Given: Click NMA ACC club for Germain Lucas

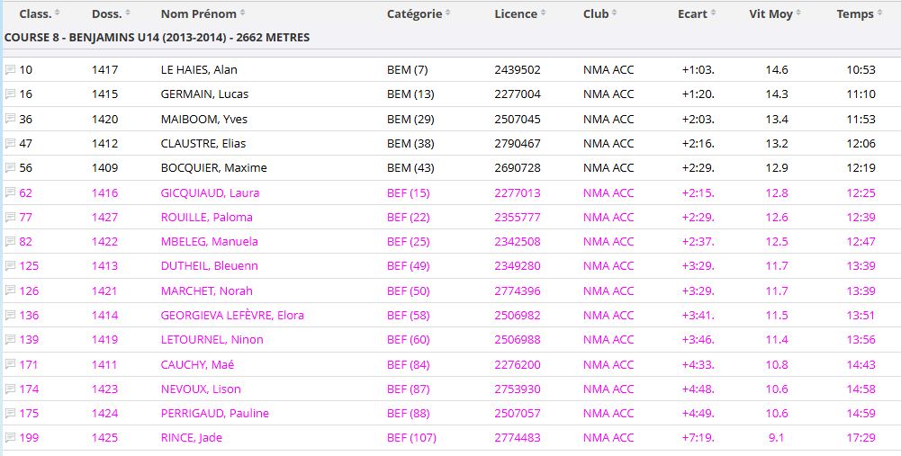Looking at the screenshot, I should pyautogui.click(x=608, y=94).
